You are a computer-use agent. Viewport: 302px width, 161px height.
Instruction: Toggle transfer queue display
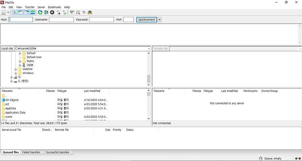33,12
